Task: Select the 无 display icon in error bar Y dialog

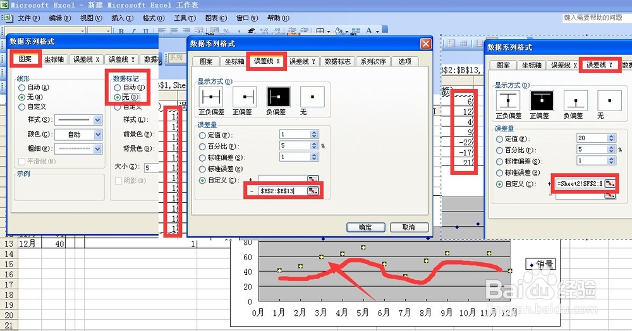Action: click(609, 100)
